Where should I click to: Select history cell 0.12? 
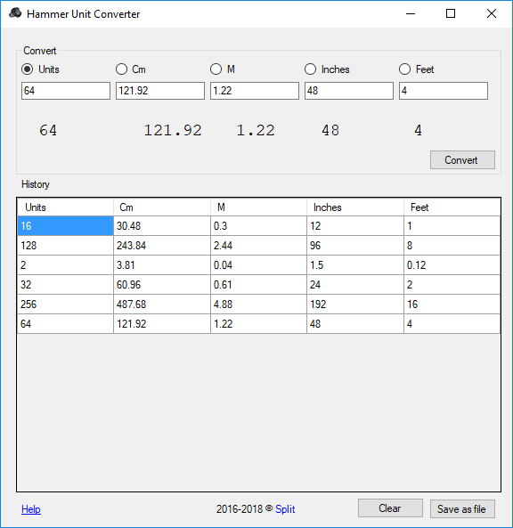pyautogui.click(x=452, y=265)
